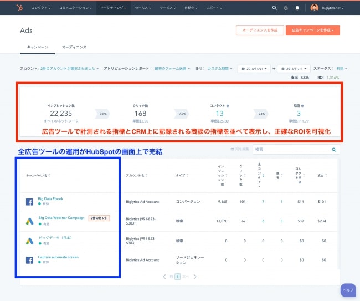Click spend $234 in Webinar Campaign row
This screenshot has width=360, height=301.
pos(322,221)
